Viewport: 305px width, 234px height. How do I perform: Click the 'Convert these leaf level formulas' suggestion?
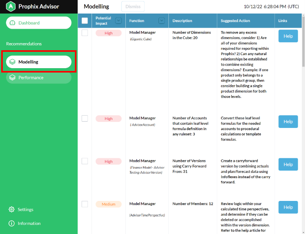(x=241, y=129)
